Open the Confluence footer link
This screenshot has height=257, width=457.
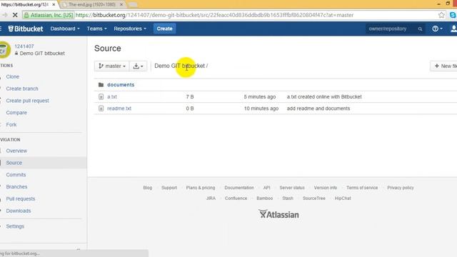point(236,198)
